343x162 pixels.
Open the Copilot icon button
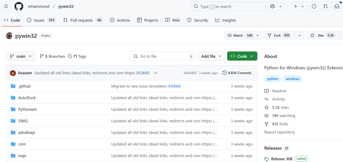272,6
